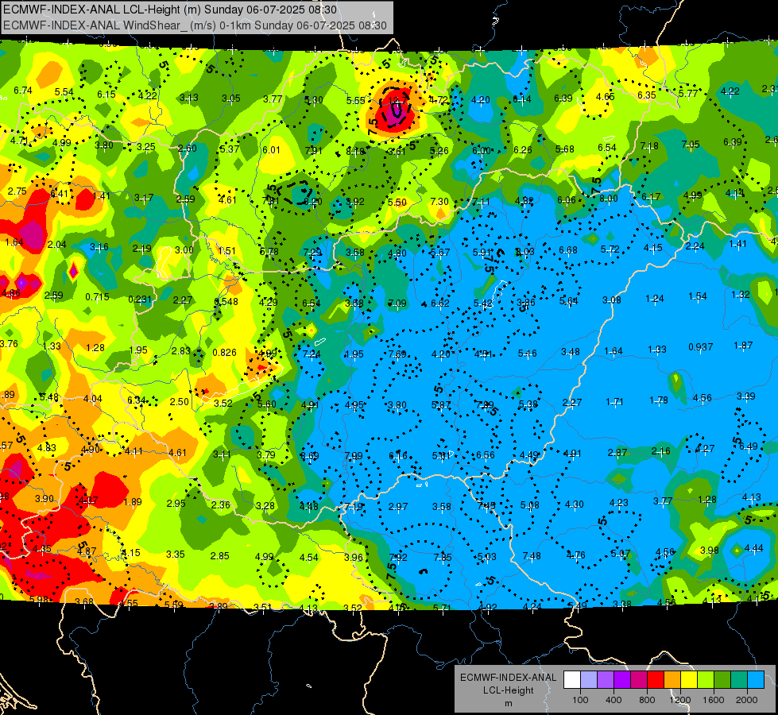Click the legend tick label 2000
778x715 pixels.
click(x=747, y=700)
